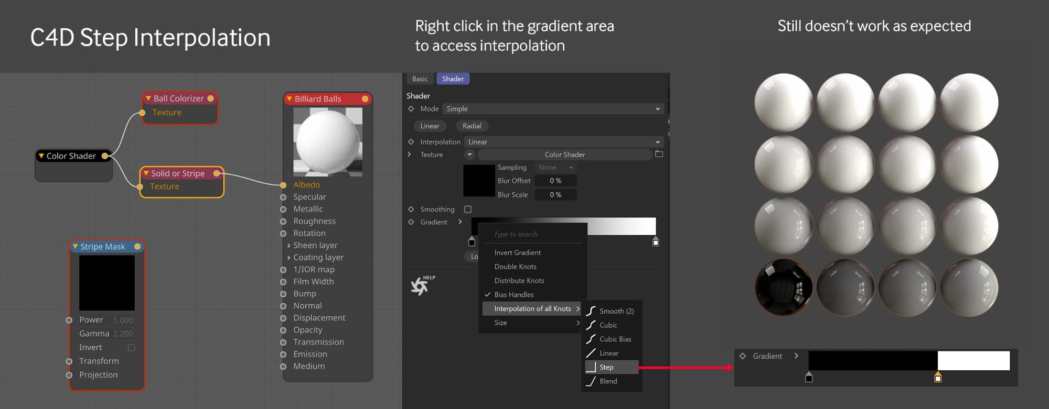Click the Linear interpolation line icon
This screenshot has width=1049, height=409.
(x=591, y=353)
